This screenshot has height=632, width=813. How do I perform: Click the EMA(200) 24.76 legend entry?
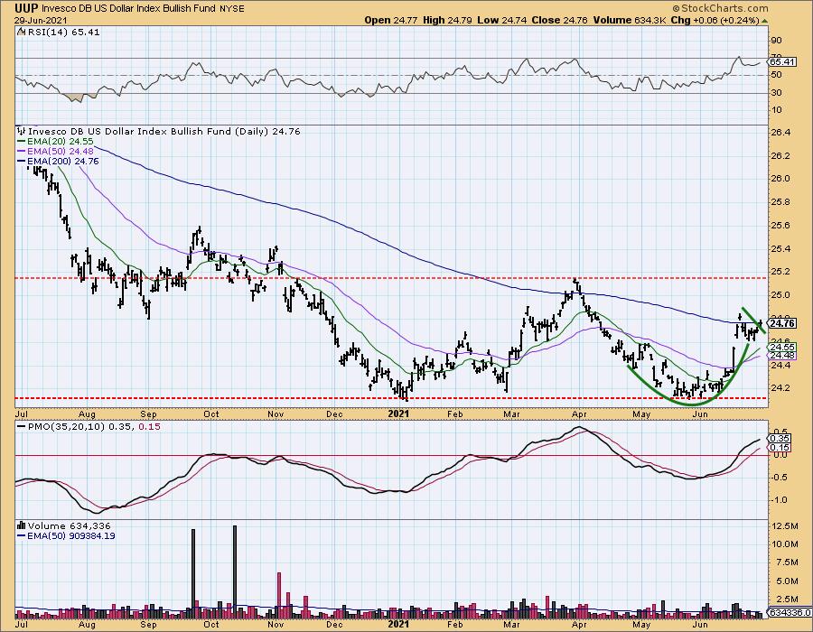62,162
